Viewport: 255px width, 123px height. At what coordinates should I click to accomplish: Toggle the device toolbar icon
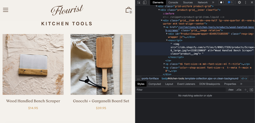[145, 3]
